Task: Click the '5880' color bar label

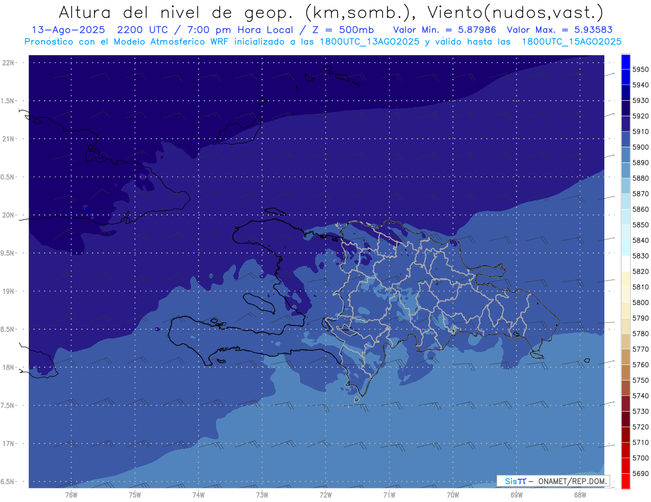Action: (641, 178)
